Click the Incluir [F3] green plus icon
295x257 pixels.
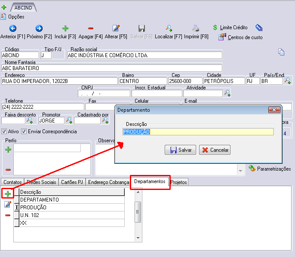[x=65, y=28]
